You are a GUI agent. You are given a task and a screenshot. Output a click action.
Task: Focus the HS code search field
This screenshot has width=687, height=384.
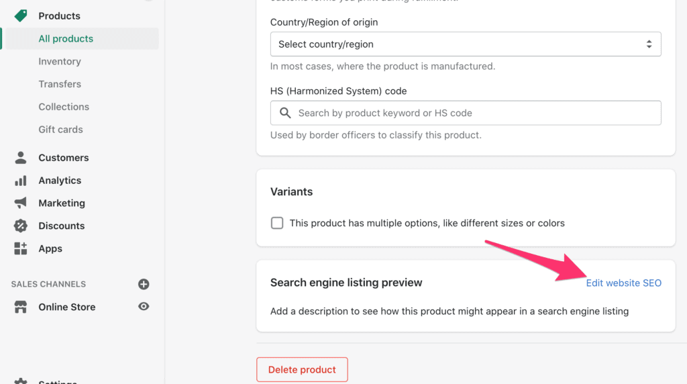pos(466,113)
